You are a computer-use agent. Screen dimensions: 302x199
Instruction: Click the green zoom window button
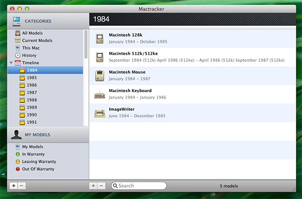pos(27,9)
